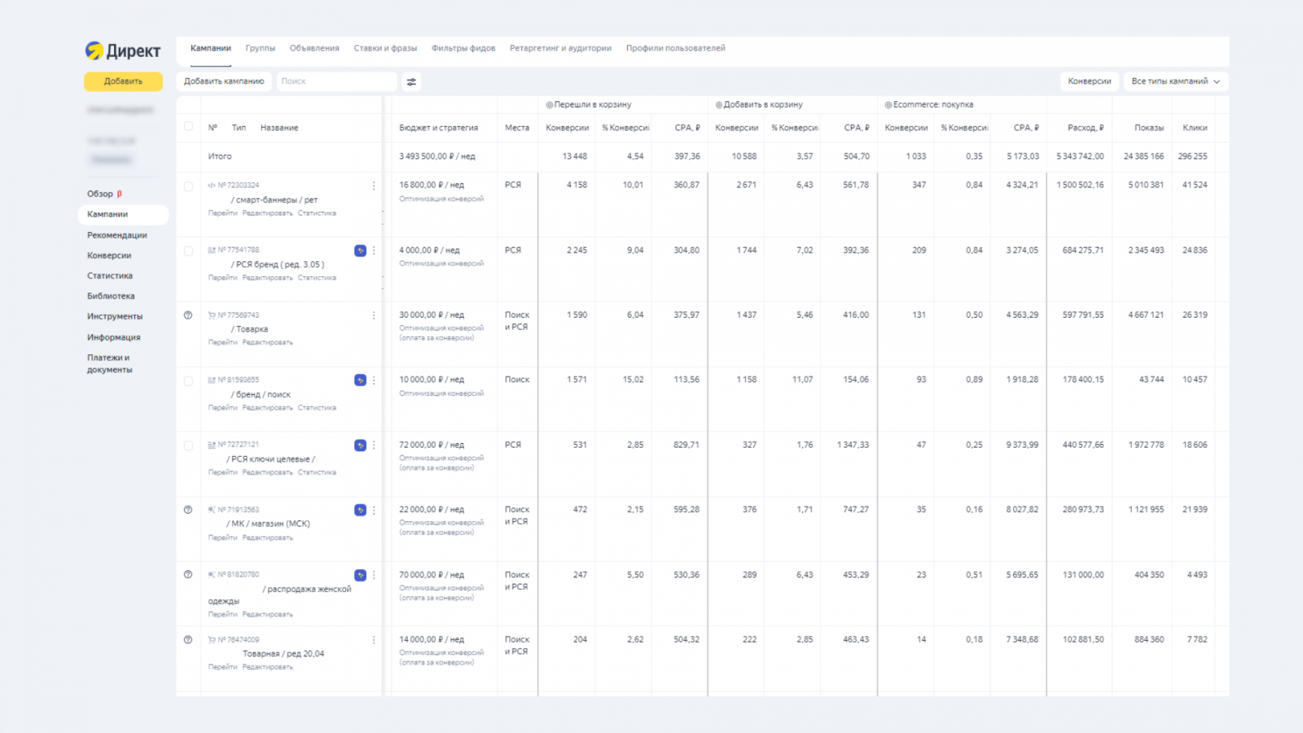
Task: Open three-dot menu for бренд / поиск campaign
Action: (374, 380)
